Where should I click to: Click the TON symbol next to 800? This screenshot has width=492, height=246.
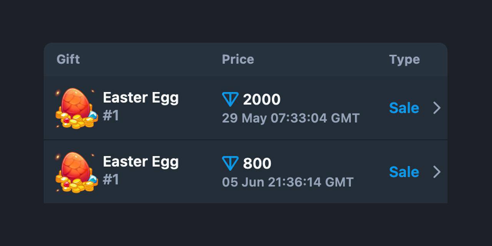coord(230,163)
